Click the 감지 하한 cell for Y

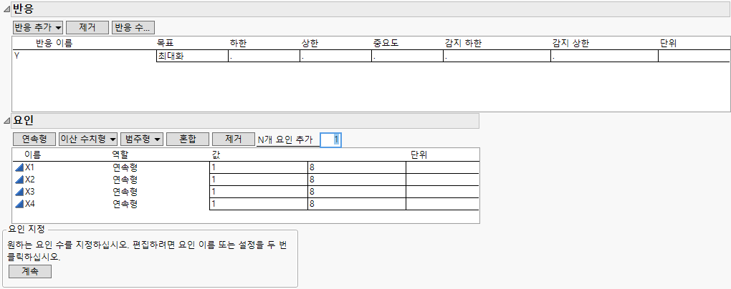497,56
